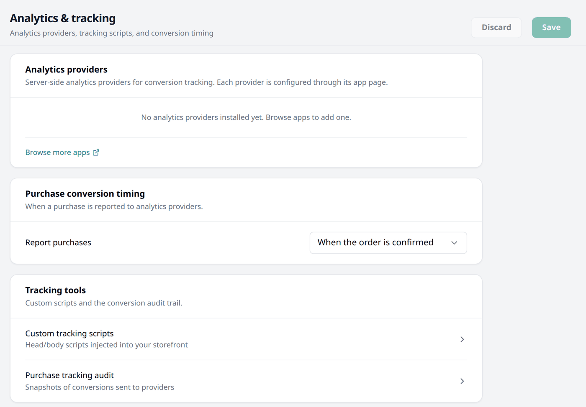Click the Custom tracking scripts row chevron
Image resolution: width=586 pixels, height=407 pixels.
click(x=462, y=339)
